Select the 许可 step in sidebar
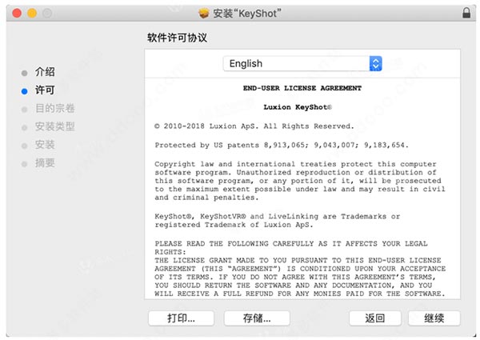The image size is (480, 340). [x=45, y=90]
